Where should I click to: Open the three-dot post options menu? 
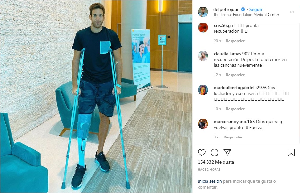tap(292, 12)
